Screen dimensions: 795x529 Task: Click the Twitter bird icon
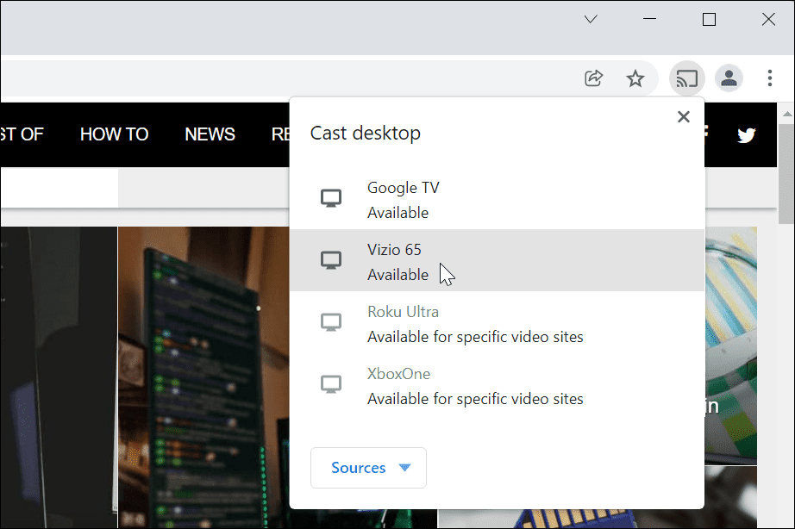746,135
